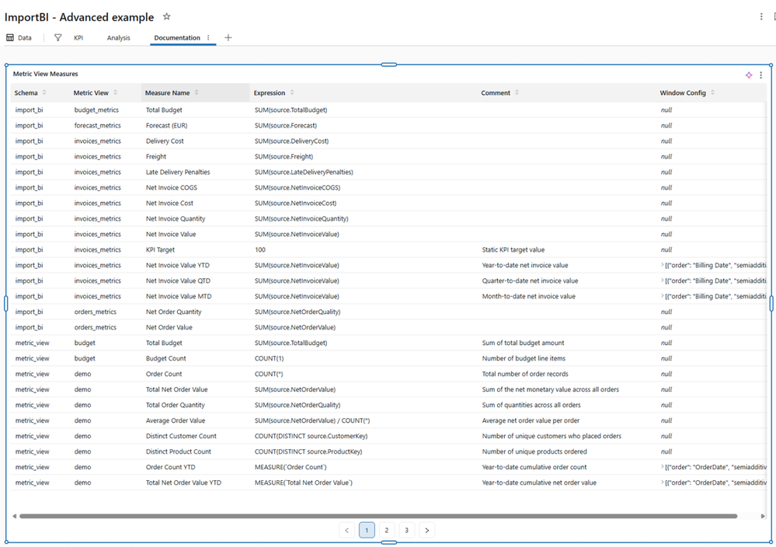Screen dimensions: 776x547
Task: Click the Year-to-date net invoice value comment
Action: (525, 265)
